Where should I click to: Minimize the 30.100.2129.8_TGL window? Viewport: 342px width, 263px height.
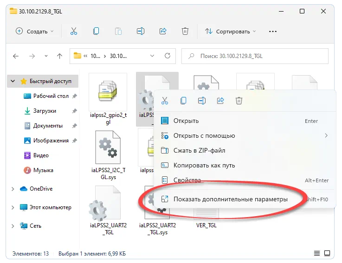point(281,11)
